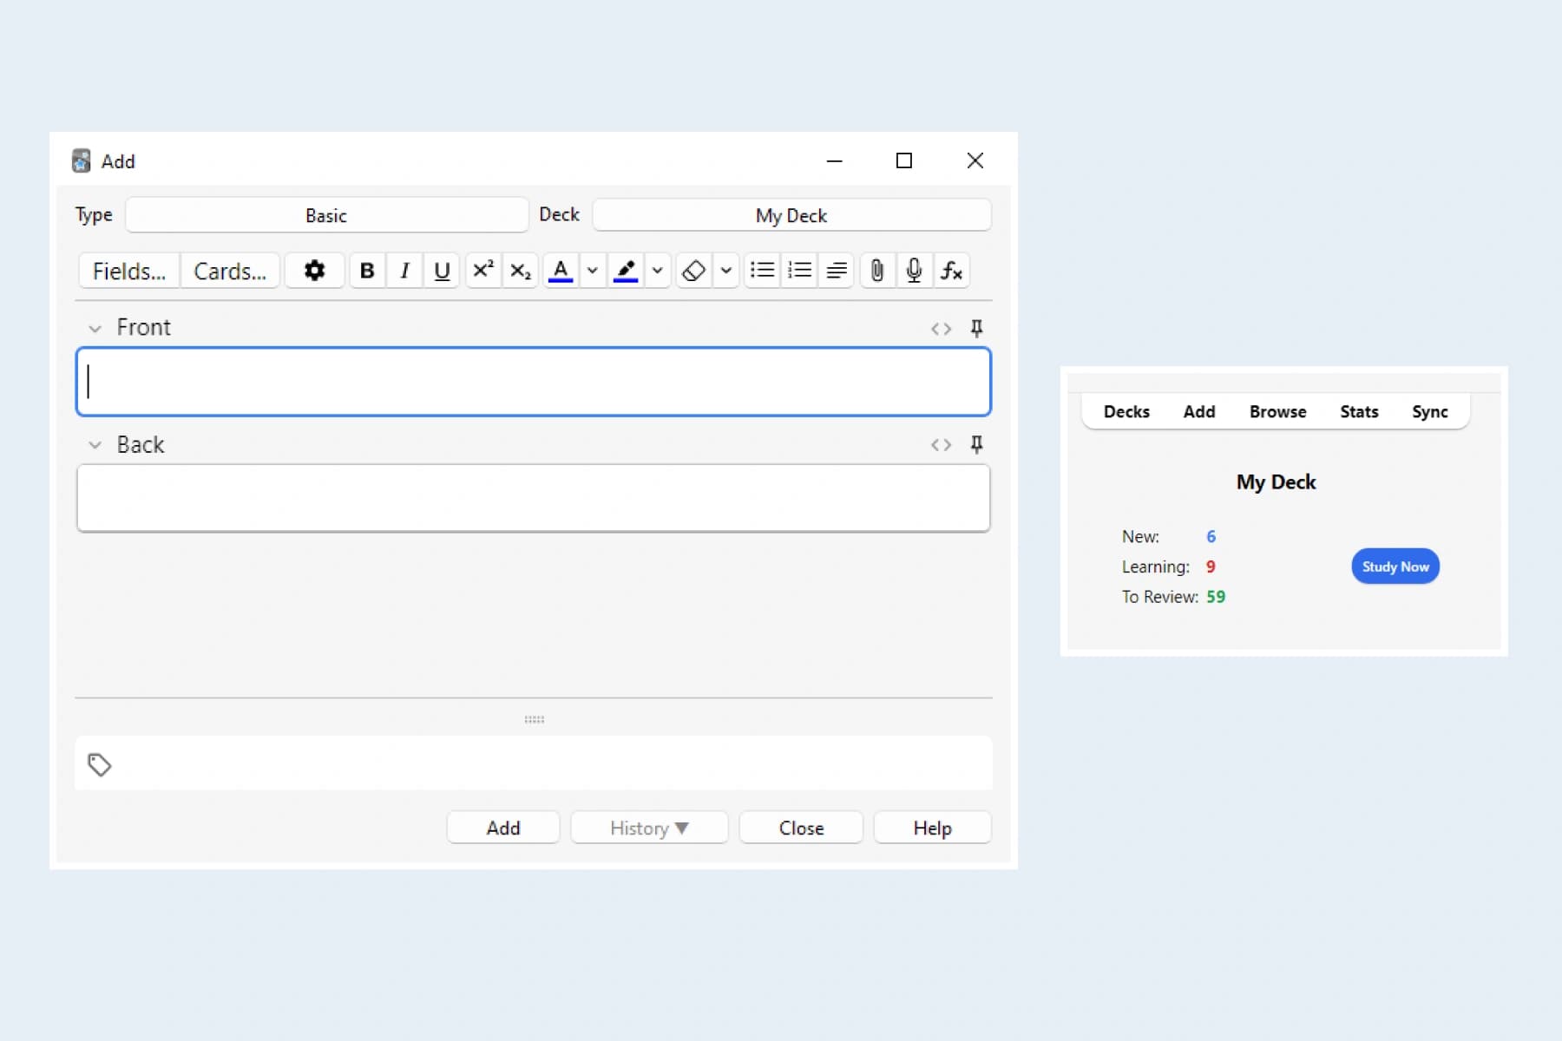Click the Add button at bottom
This screenshot has height=1041, width=1562.
pyautogui.click(x=503, y=828)
